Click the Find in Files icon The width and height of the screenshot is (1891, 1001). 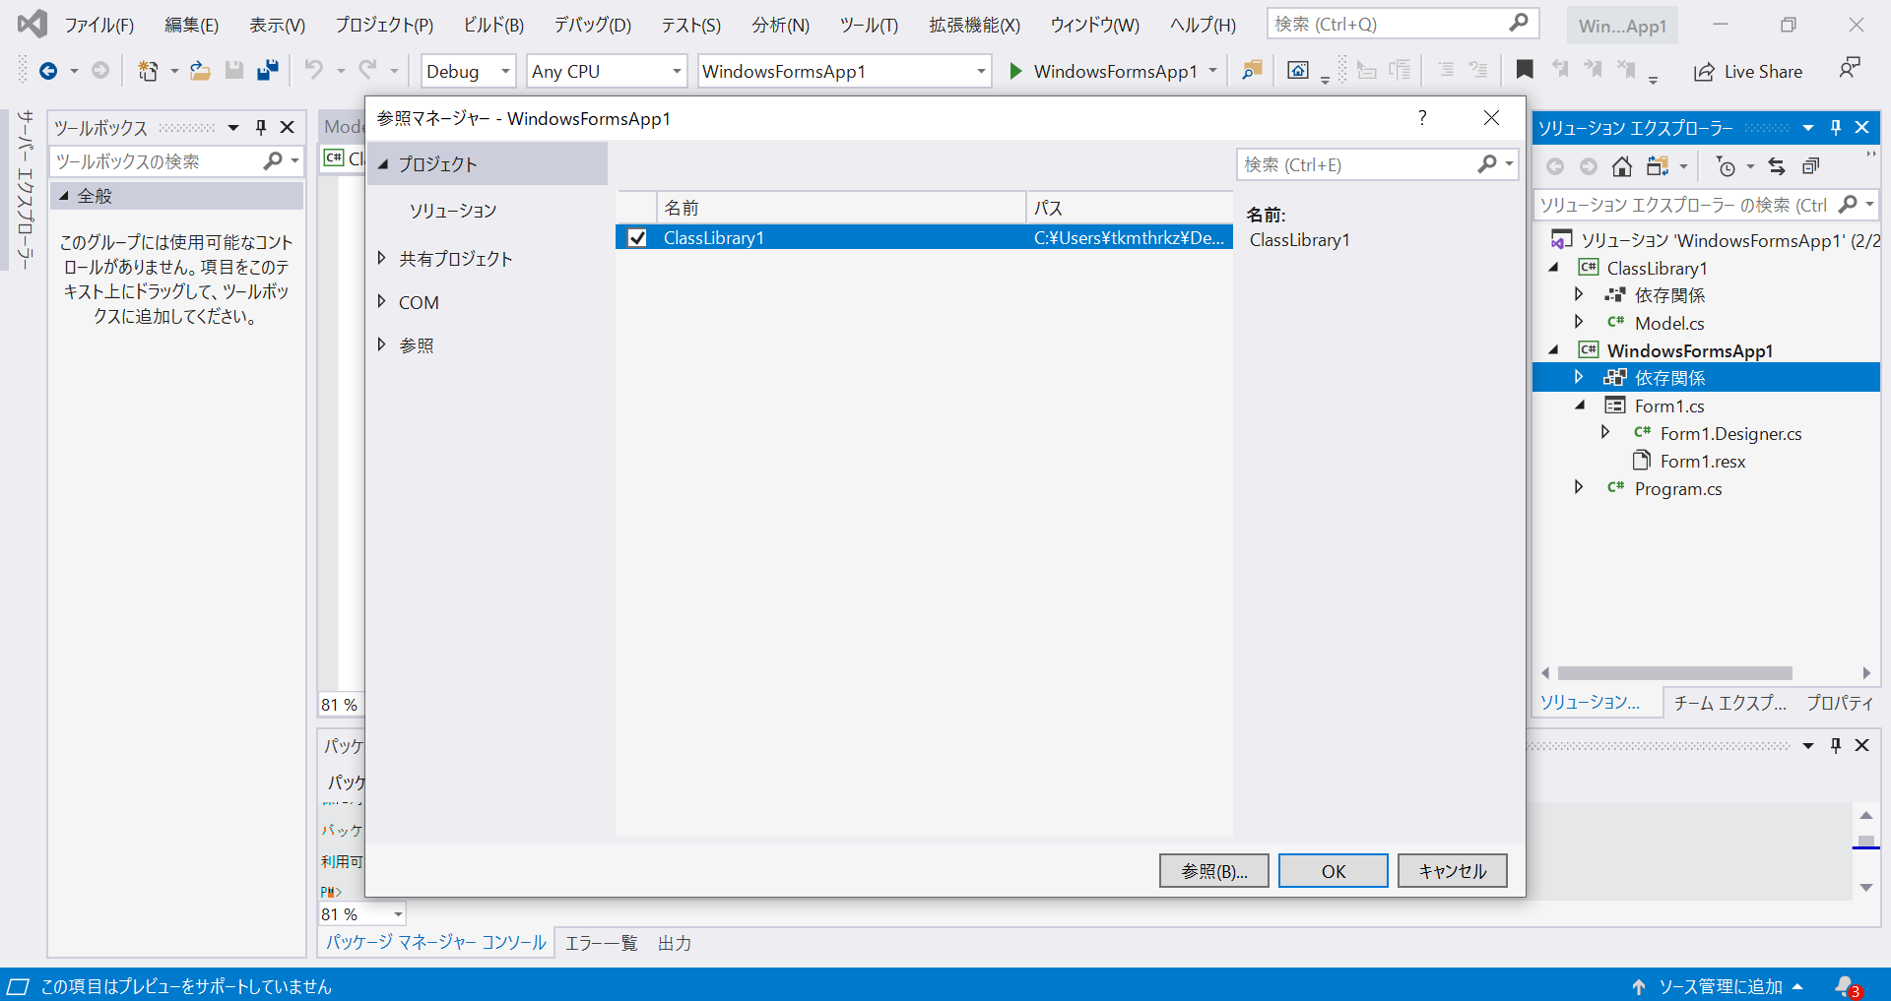pos(1251,71)
